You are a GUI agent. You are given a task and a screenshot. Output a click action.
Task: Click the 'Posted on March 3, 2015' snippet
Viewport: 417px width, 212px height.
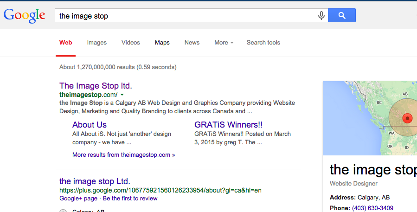click(x=243, y=138)
